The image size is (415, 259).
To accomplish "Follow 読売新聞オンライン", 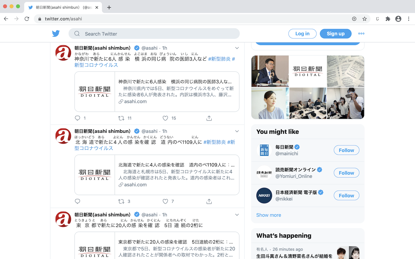I will pyautogui.click(x=346, y=173).
